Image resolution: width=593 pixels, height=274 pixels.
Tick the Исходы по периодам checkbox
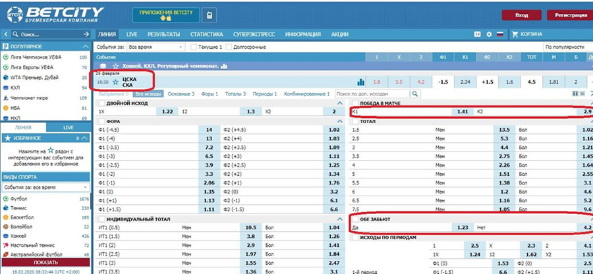click(x=354, y=237)
